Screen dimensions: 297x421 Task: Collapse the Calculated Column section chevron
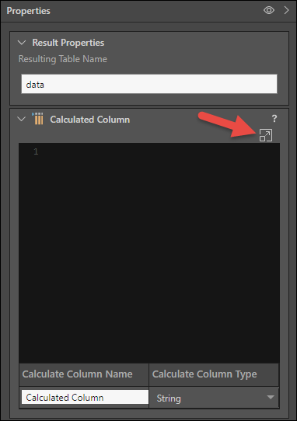click(21, 119)
